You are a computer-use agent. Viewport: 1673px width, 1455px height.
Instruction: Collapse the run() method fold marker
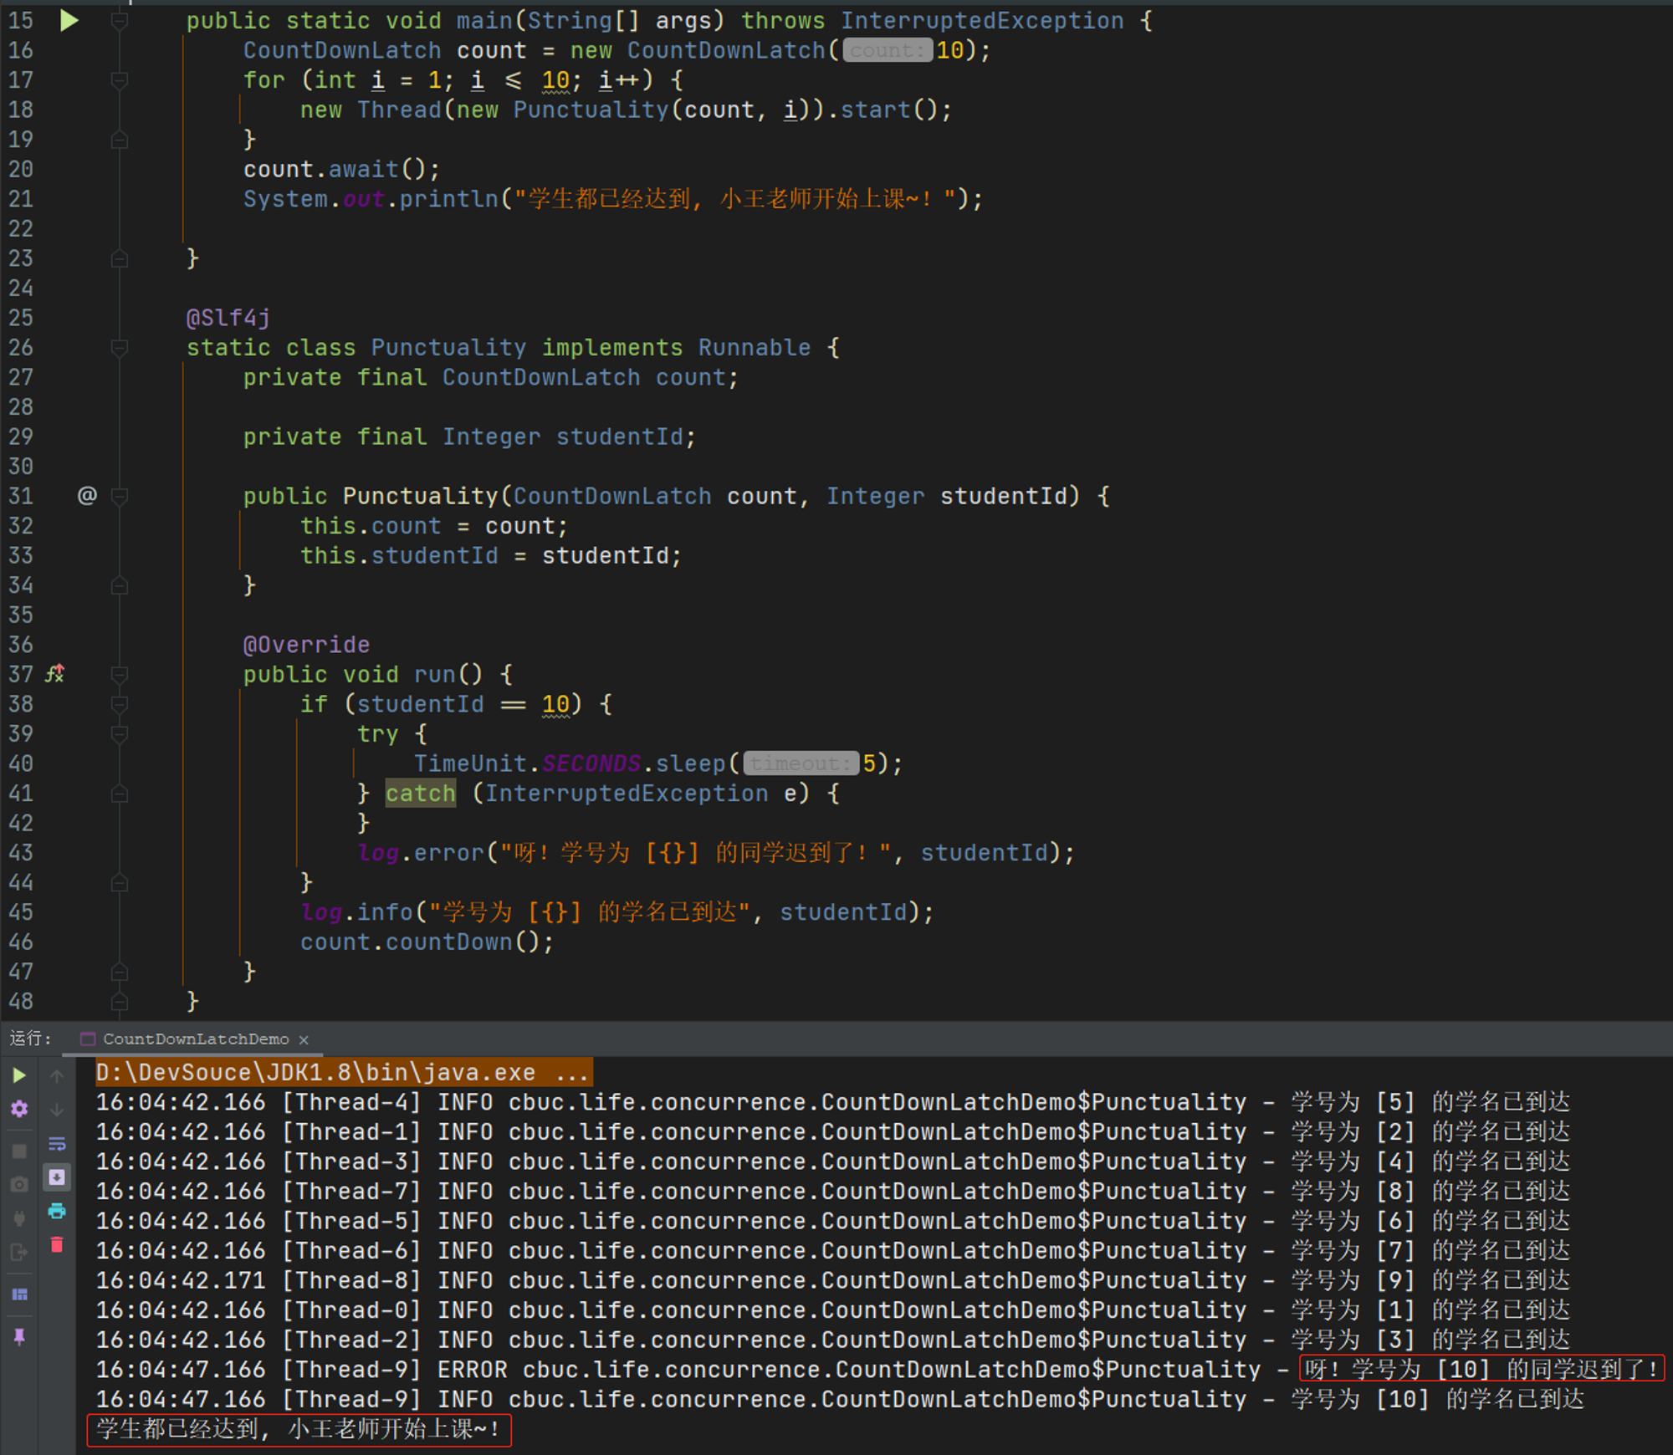[x=120, y=674]
